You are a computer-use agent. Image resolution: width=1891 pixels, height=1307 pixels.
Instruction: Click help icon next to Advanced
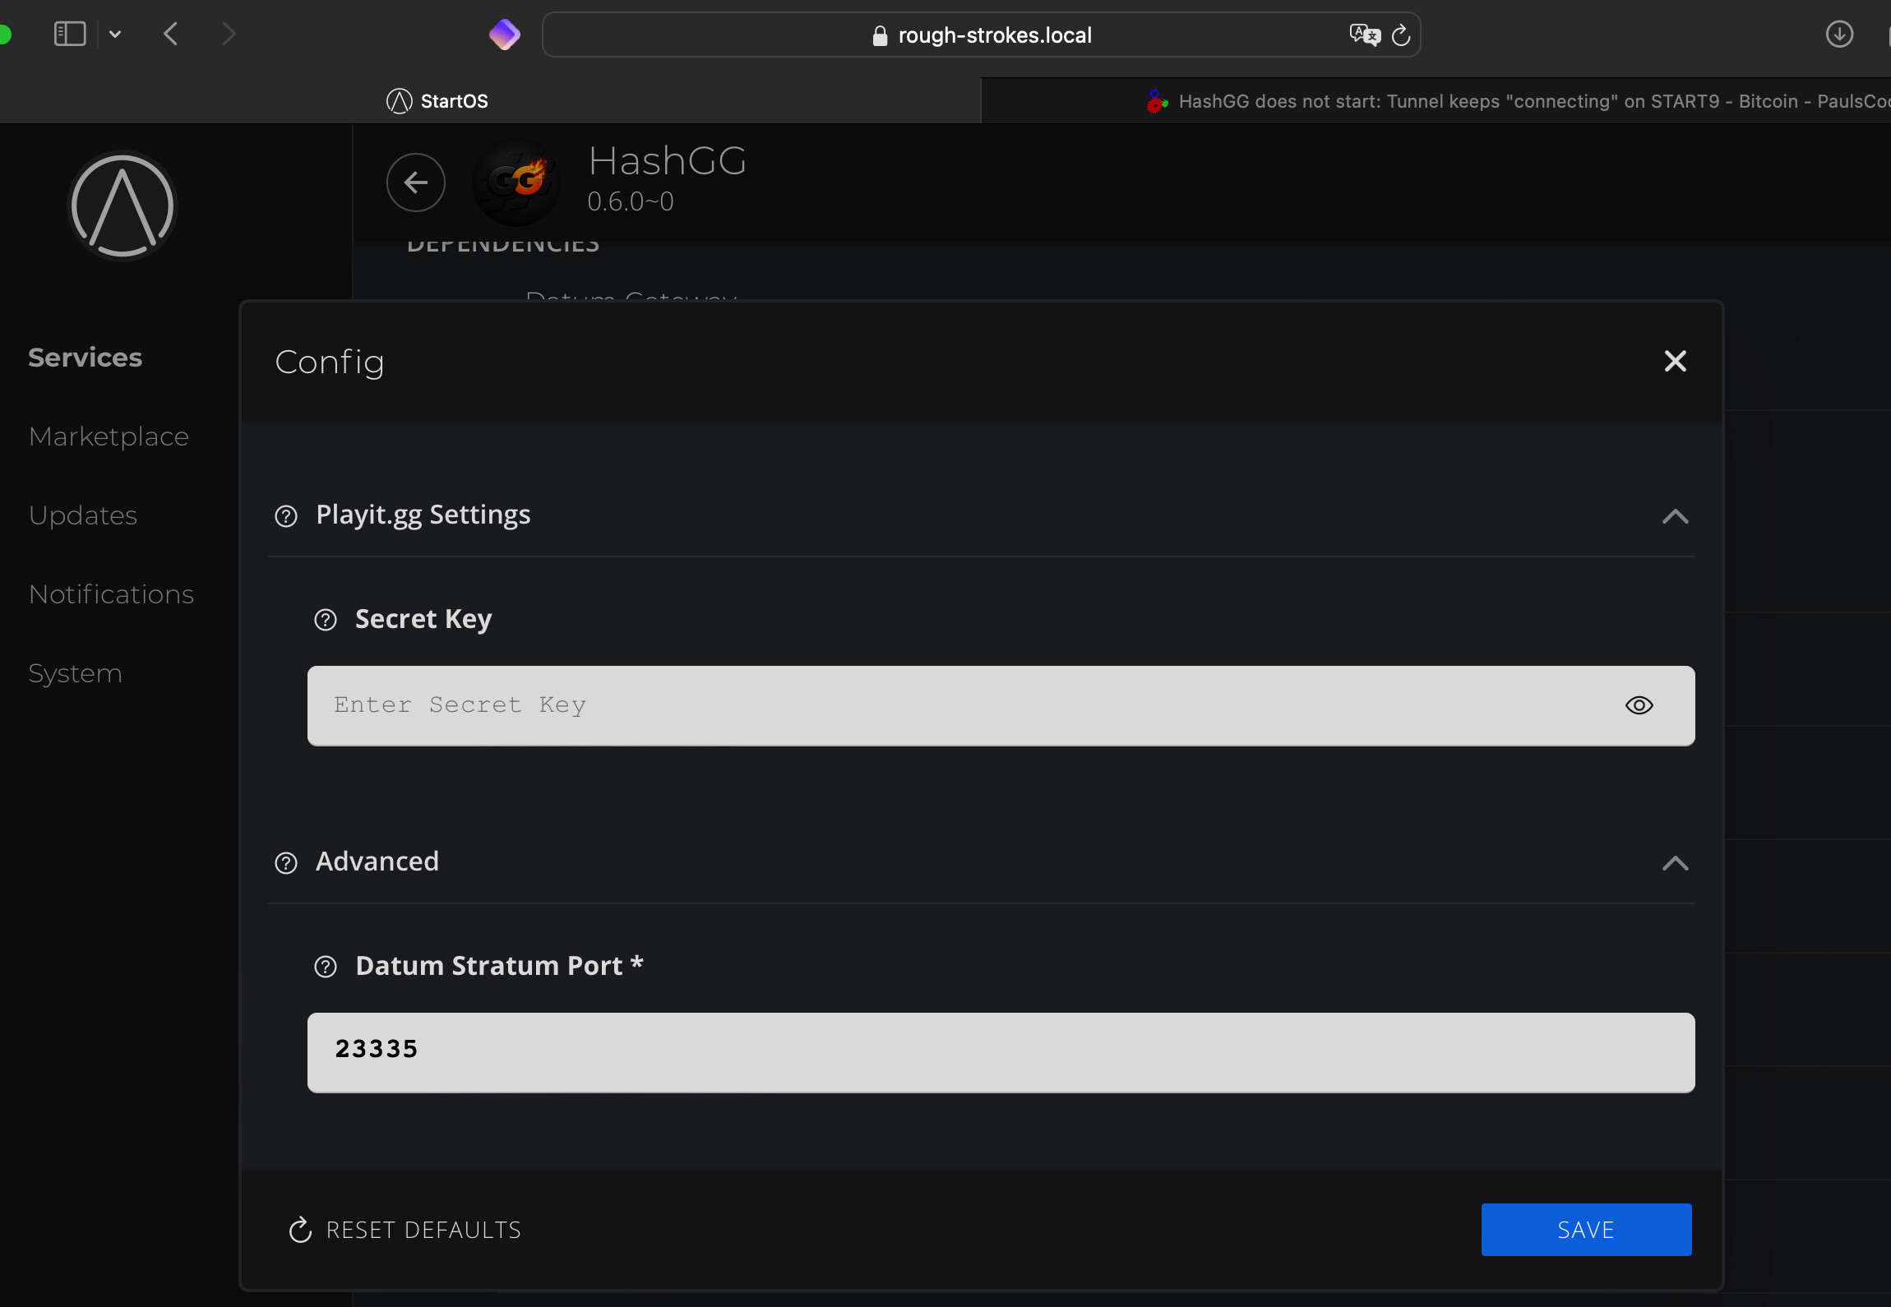[286, 863]
